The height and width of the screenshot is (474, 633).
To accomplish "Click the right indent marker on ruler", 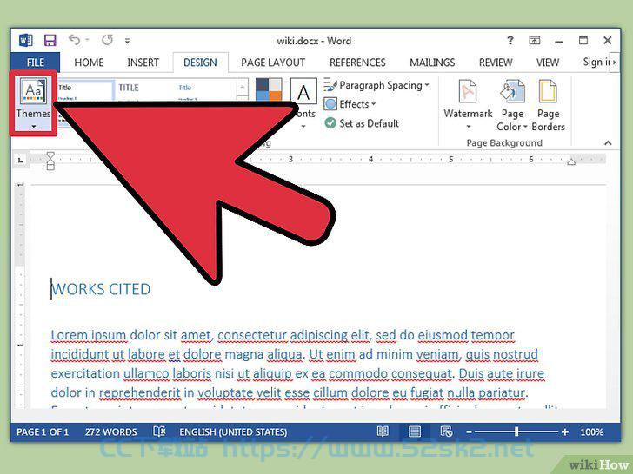I will (571, 162).
